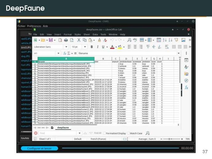Screen dimensions: 212x159
Task: Click the Save document icon in Calc
Action: click(x=51, y=40)
